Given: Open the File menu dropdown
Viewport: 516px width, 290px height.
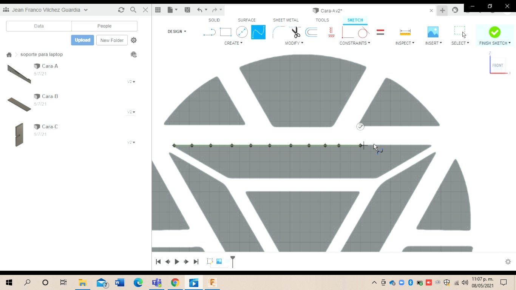Looking at the screenshot, I should tap(172, 10).
